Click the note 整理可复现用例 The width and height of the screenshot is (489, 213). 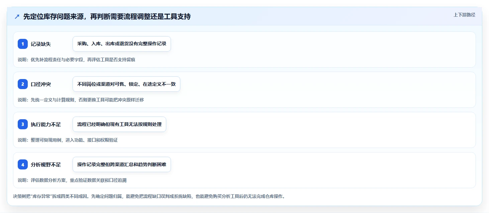[68, 140]
